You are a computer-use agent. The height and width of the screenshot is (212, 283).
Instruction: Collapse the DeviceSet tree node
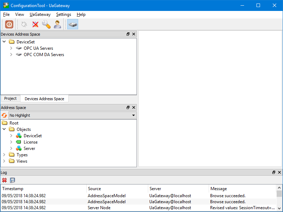(x=4, y=41)
